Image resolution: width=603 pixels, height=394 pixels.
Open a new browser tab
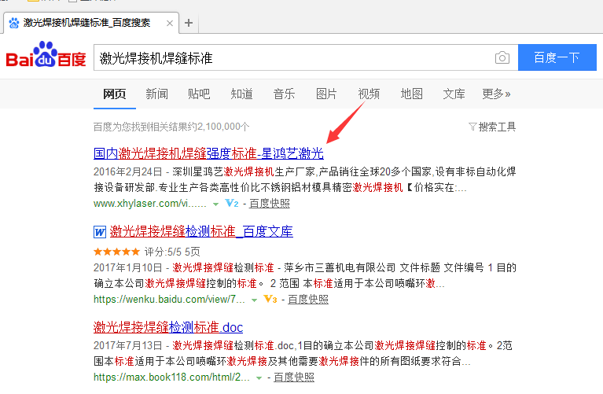click(189, 23)
